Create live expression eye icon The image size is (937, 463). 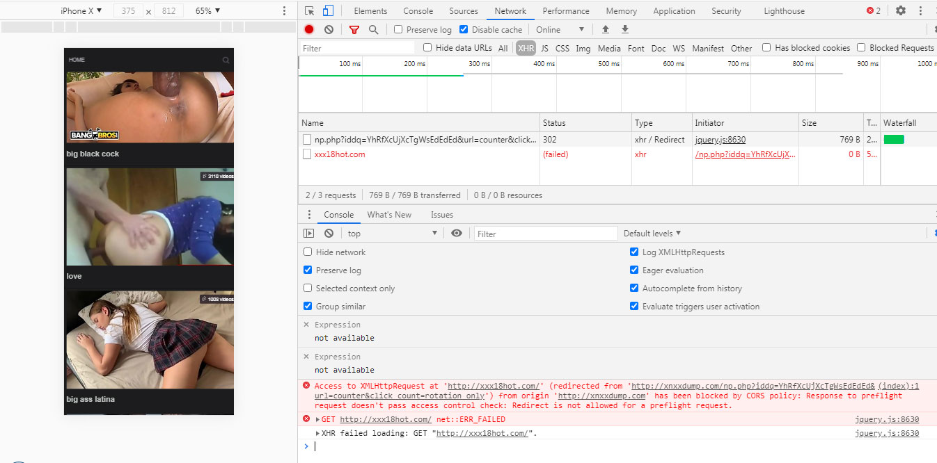[457, 233]
